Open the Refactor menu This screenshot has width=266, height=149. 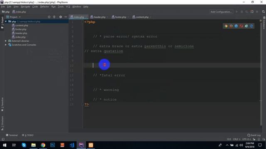(44, 7)
